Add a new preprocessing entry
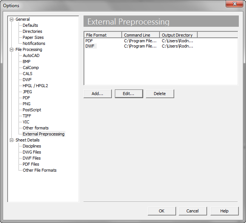This screenshot has height=223, width=246. pyautogui.click(x=97, y=94)
